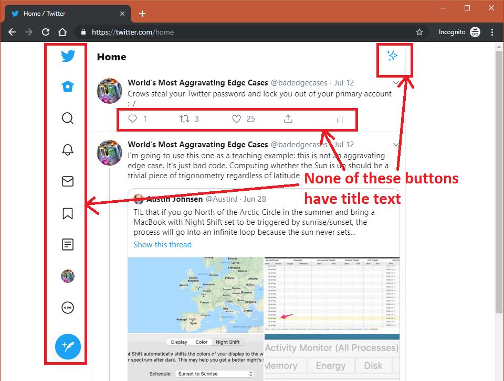504x381 pixels.
Task: Click Jun 28 date on quoted tweet
Action: pos(255,199)
